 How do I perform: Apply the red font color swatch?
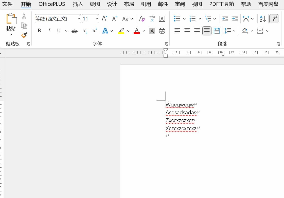click(x=137, y=31)
